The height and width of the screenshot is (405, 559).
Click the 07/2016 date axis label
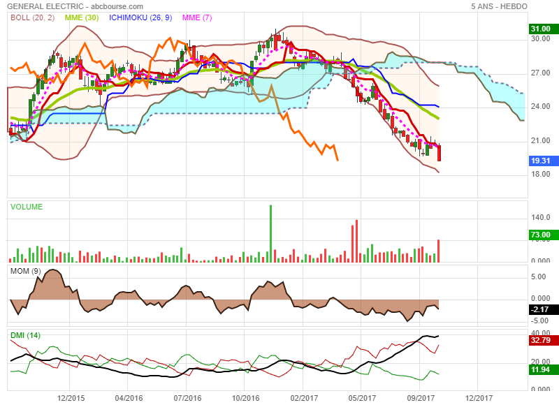[187, 398]
